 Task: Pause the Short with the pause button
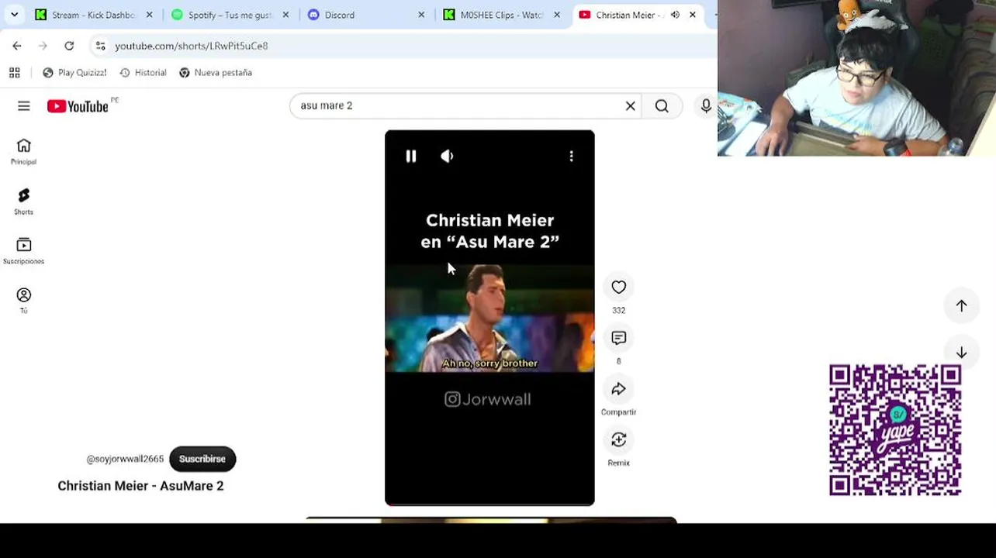coord(411,157)
